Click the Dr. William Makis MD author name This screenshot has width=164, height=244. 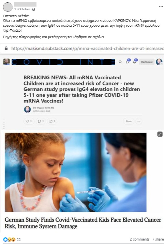[x=44, y=108]
